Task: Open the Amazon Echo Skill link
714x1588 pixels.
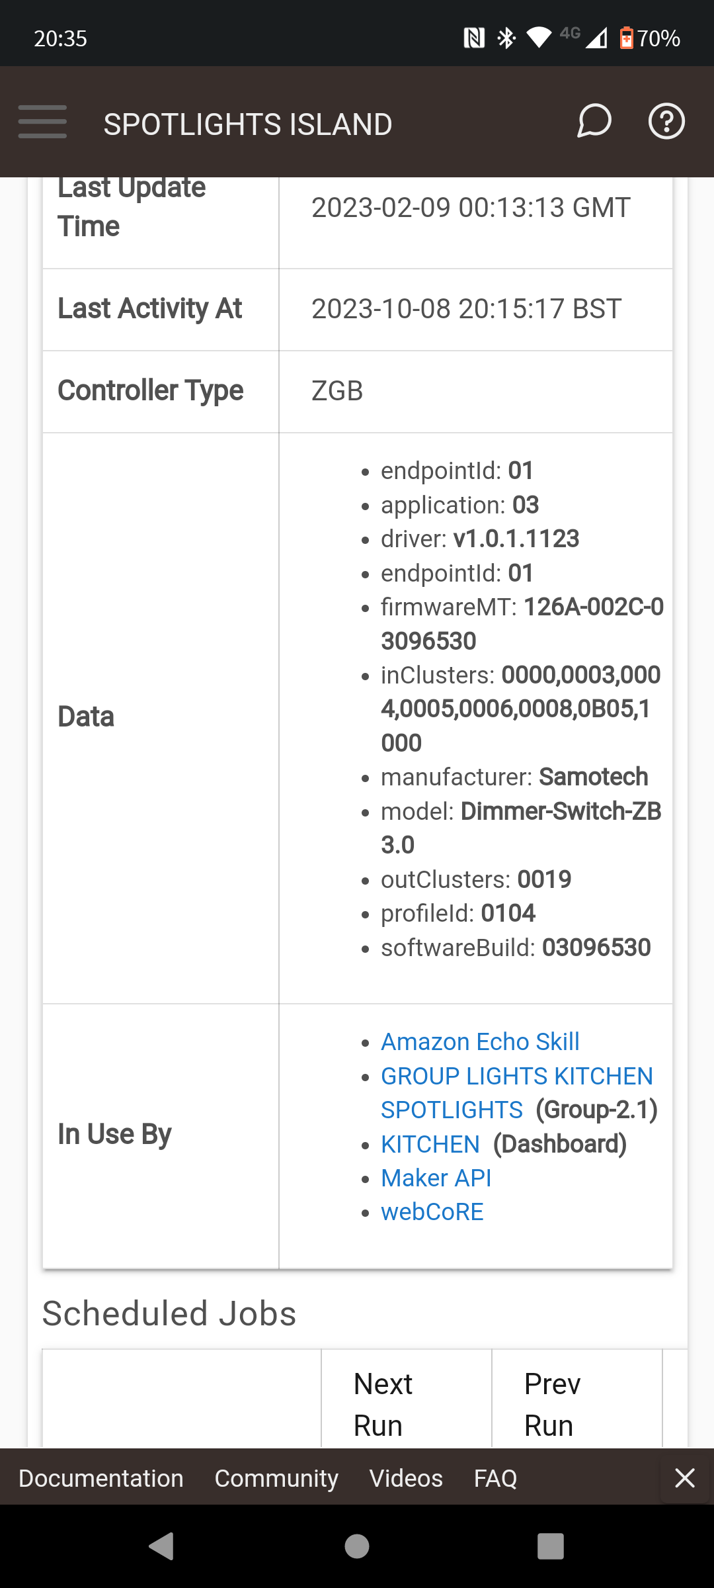Action: pyautogui.click(x=480, y=1041)
